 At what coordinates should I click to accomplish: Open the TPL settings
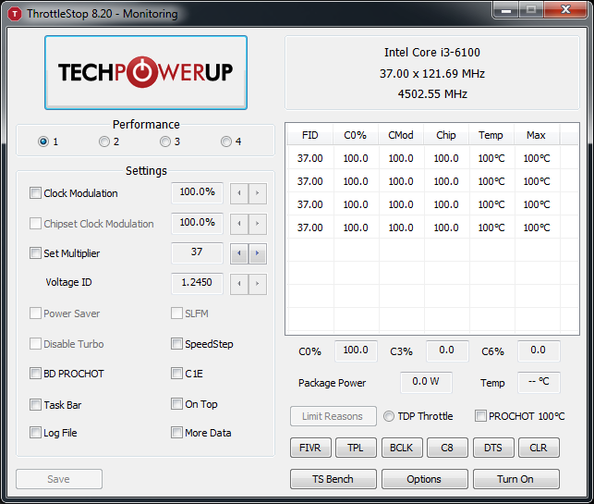(x=356, y=448)
